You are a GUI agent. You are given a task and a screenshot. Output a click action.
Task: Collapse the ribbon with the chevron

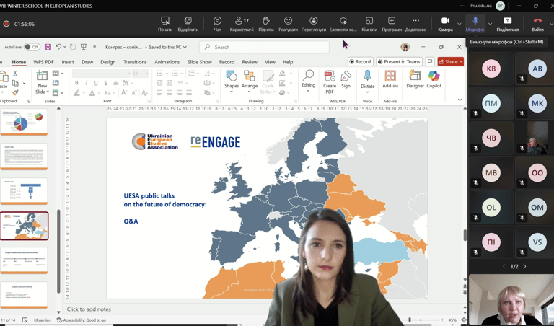[460, 100]
